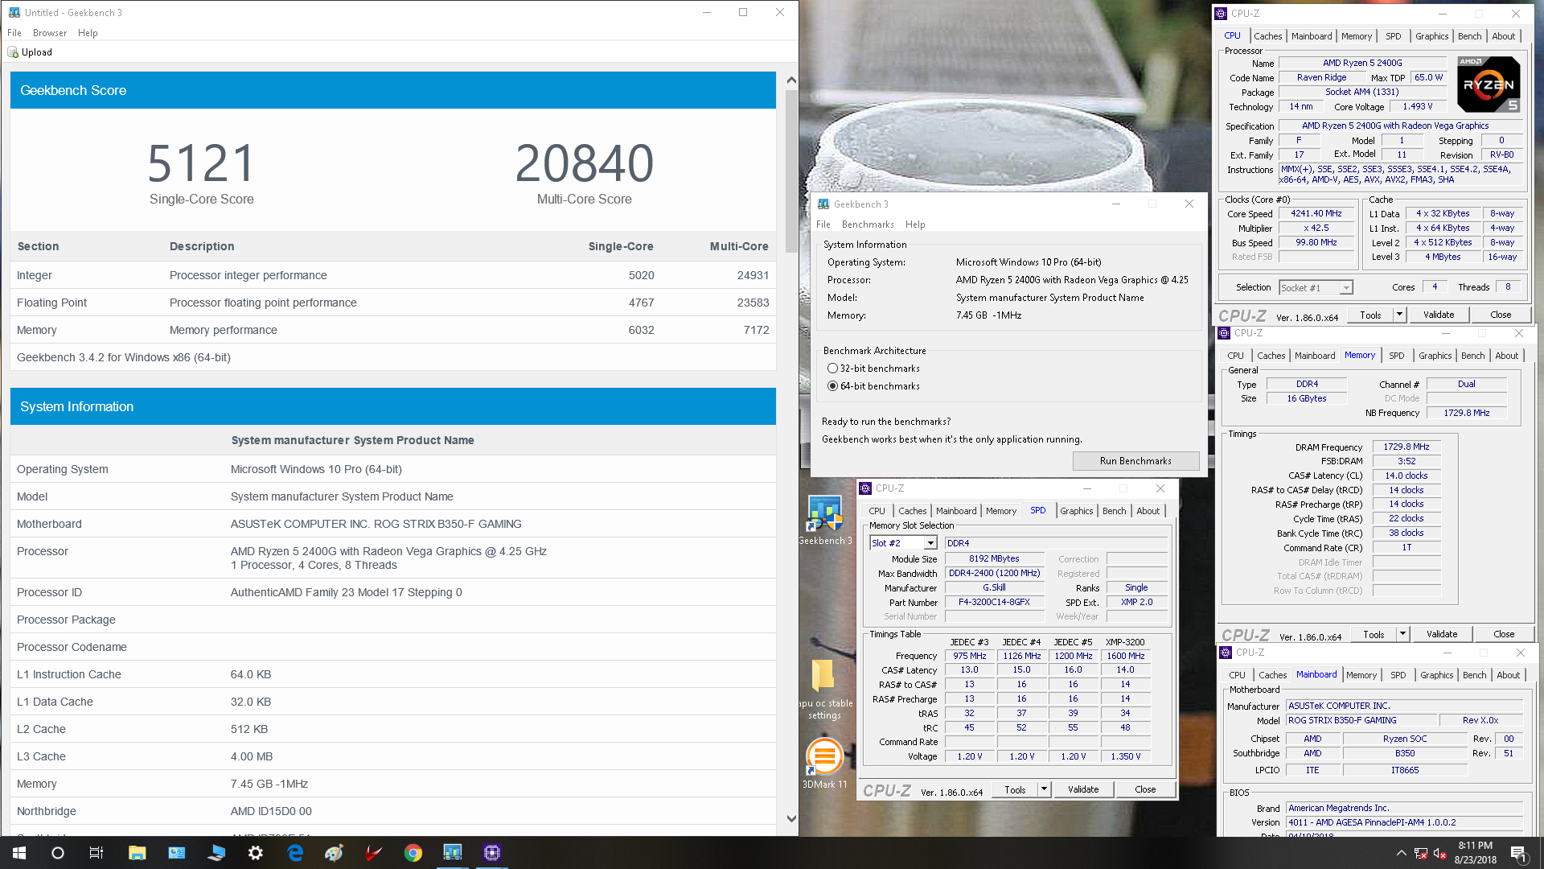Image resolution: width=1544 pixels, height=869 pixels.
Task: Open Help menu in Geekbench 3 dialog
Action: 915,224
